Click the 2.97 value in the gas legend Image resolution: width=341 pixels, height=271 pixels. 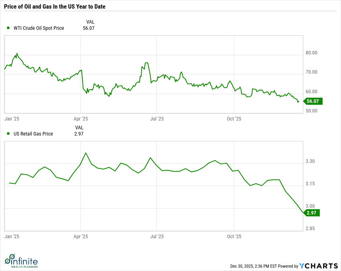[x=79, y=134]
